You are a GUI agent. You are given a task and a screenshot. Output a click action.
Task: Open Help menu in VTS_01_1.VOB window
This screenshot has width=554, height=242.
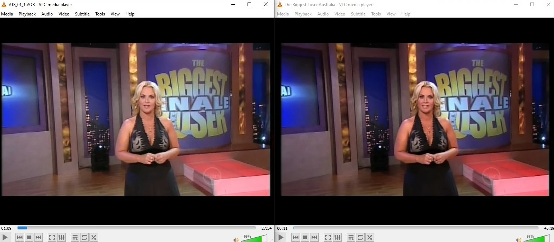coord(130,14)
